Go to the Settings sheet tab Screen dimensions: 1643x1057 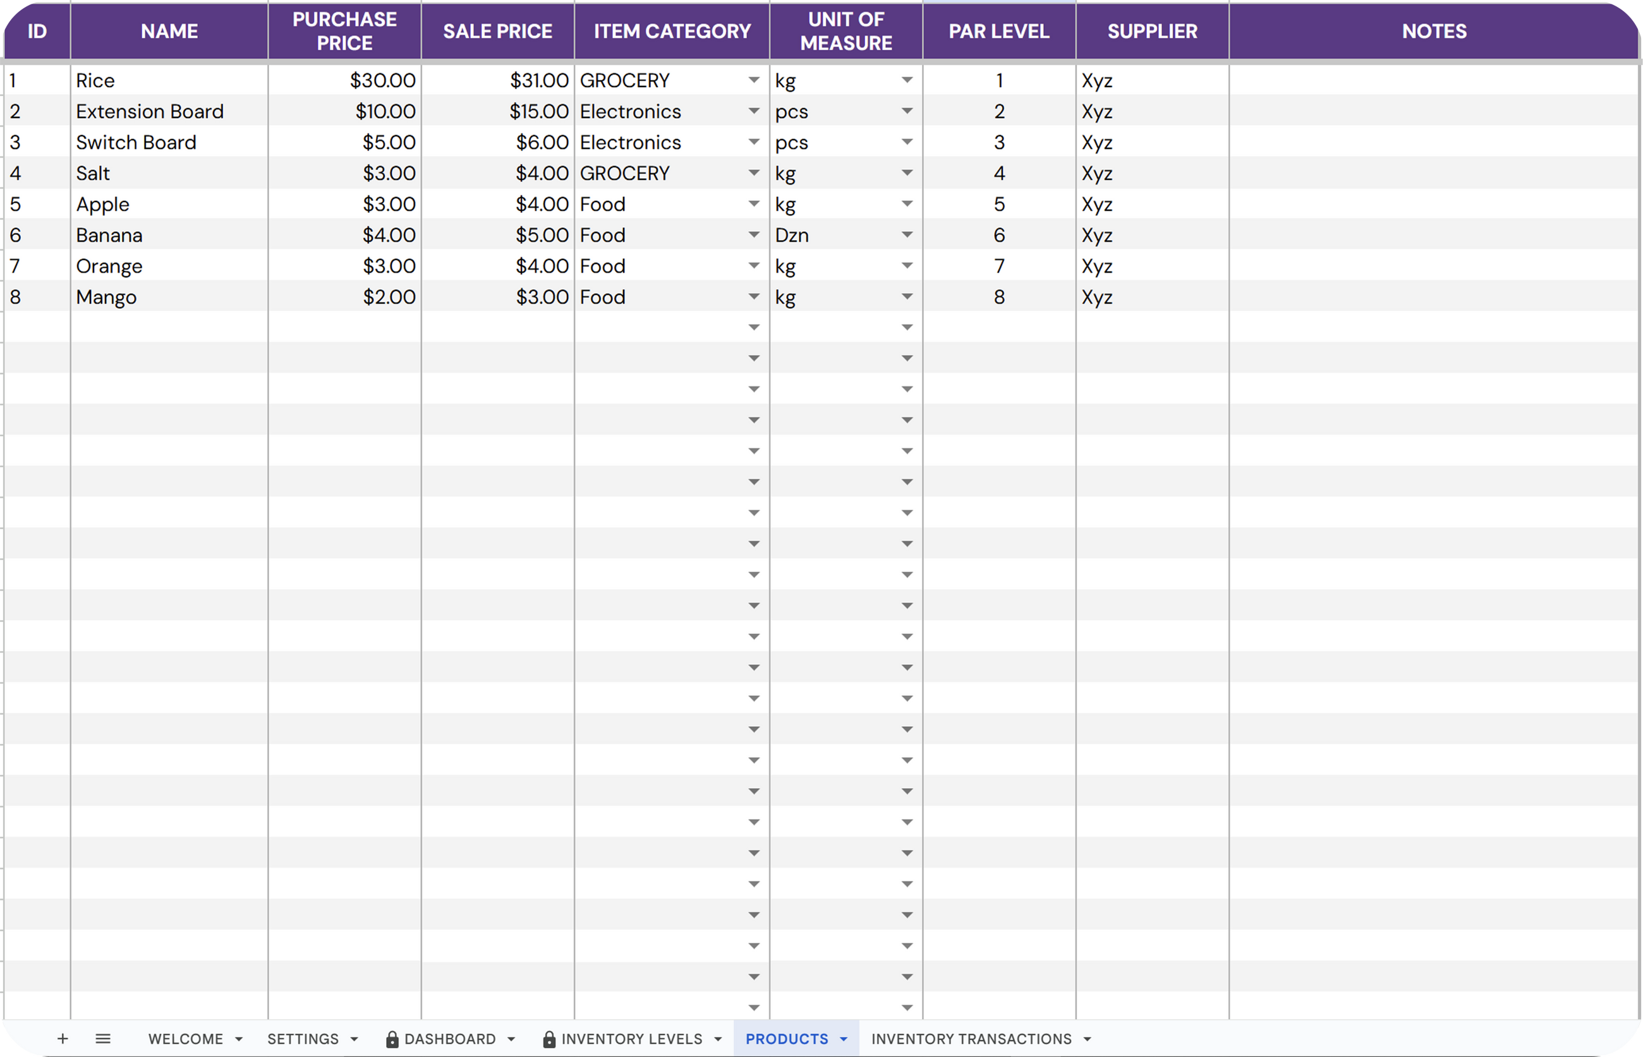pos(303,1039)
